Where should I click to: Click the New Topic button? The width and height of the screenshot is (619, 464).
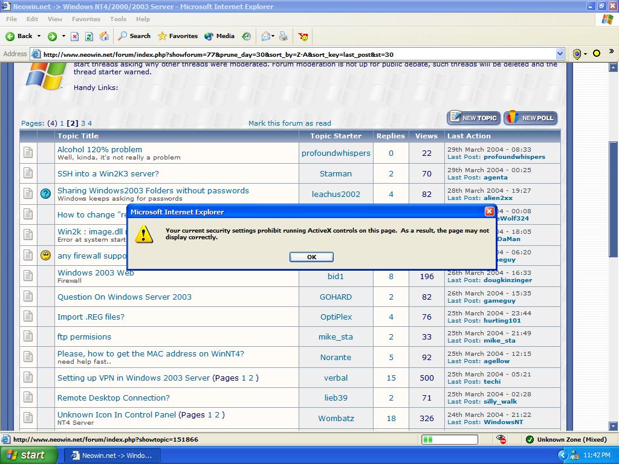click(x=473, y=118)
